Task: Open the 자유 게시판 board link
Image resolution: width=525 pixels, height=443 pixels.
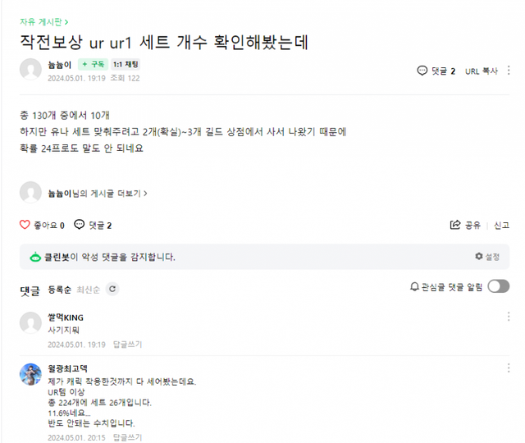Action: click(44, 21)
